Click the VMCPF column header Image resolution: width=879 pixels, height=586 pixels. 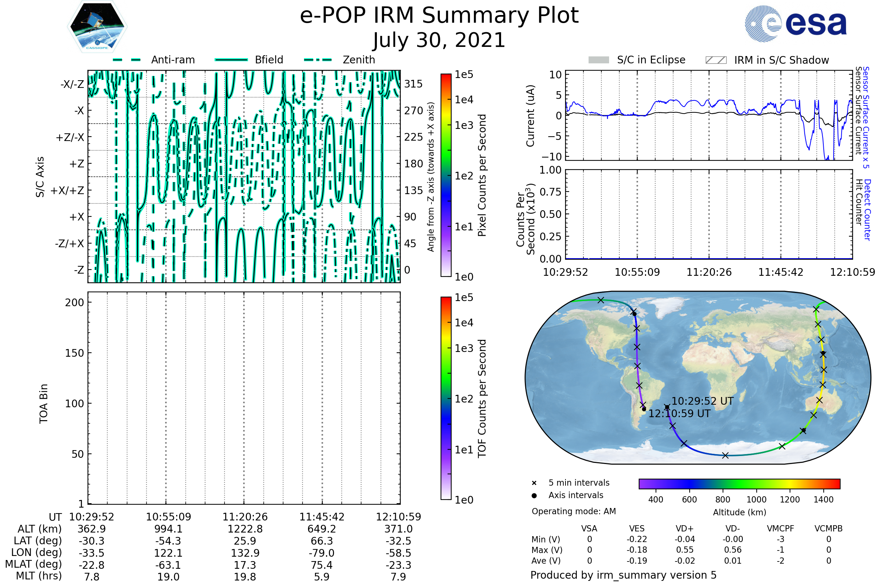coord(780,528)
